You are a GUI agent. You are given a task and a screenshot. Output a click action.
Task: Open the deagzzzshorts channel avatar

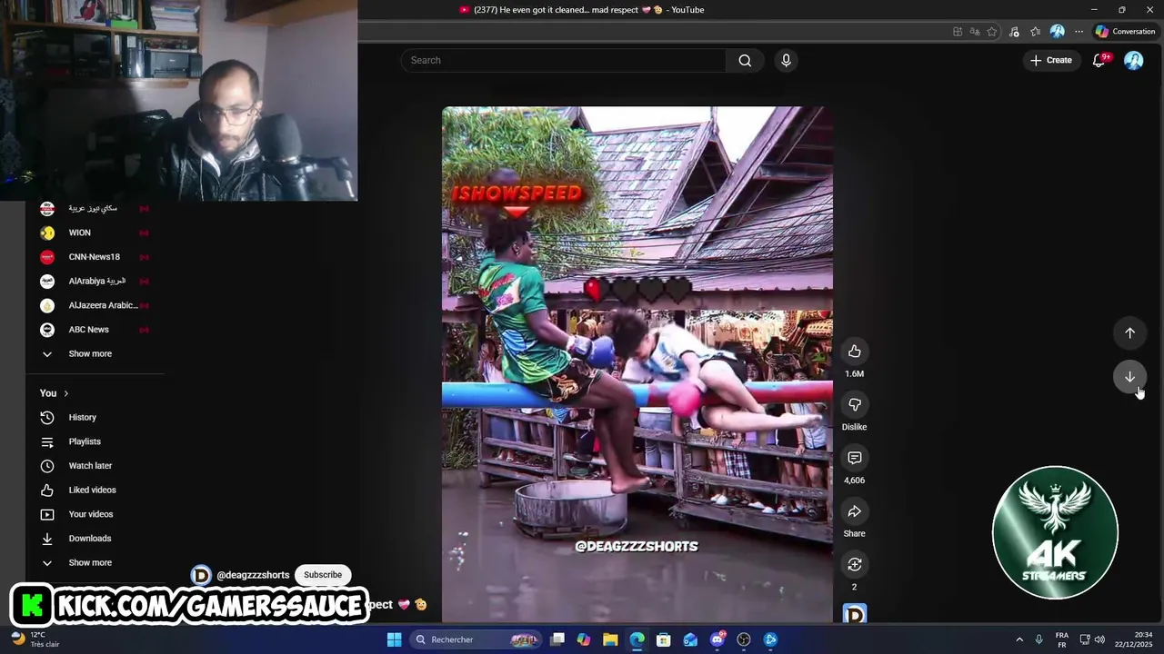(x=201, y=575)
